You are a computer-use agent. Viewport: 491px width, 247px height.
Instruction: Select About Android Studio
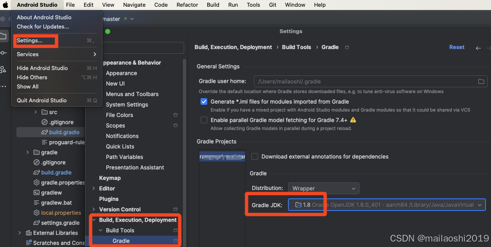[57, 18]
